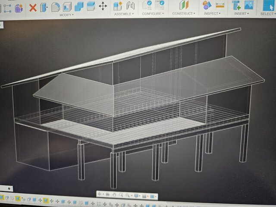The image size is (276, 207).
Task: Click the Insert Canvas picture icon
Action: [x=249, y=5]
